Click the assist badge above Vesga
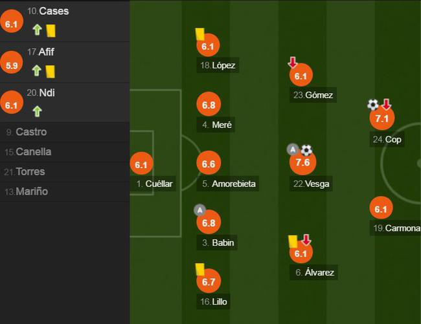Image resolution: width=421 pixels, height=324 pixels. point(293,150)
